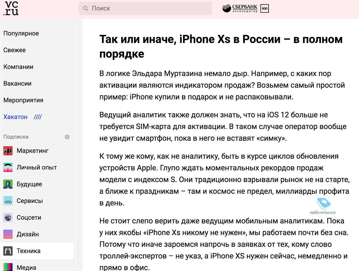Click the blue slashes icon beside Хакатон
Screen dimensions: 359x271
click(38, 117)
